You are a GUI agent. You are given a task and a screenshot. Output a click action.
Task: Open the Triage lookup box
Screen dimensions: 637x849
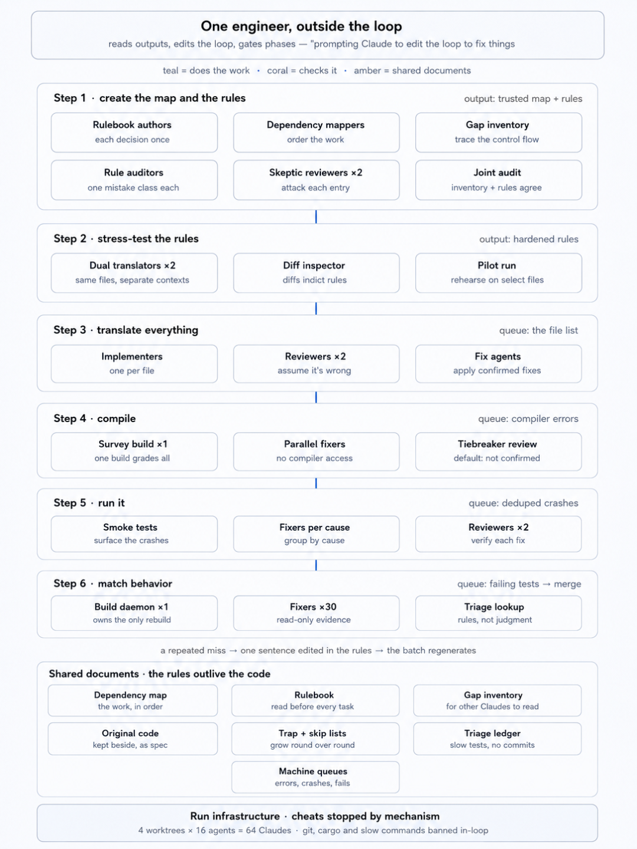(498, 613)
